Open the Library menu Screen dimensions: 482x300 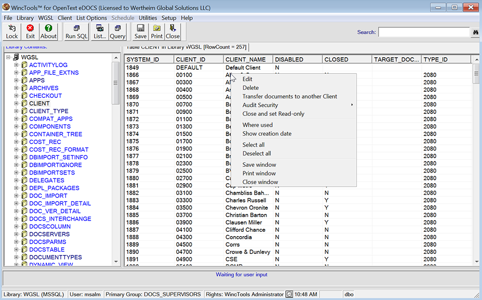[25, 18]
